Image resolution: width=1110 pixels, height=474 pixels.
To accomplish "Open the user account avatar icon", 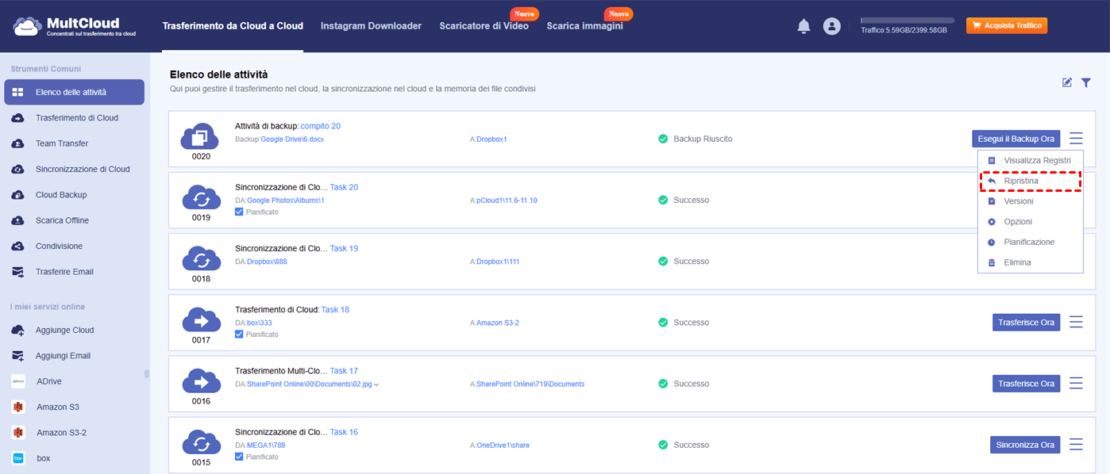I will click(831, 26).
